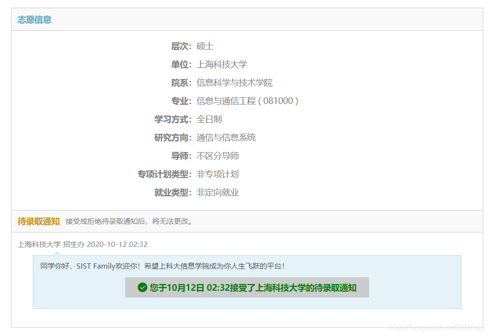Image resolution: width=489 pixels, height=336 pixels.
Task: Click the acceptance confirmation banner 您于10月12日 02:32接受了
Action: pos(247,287)
